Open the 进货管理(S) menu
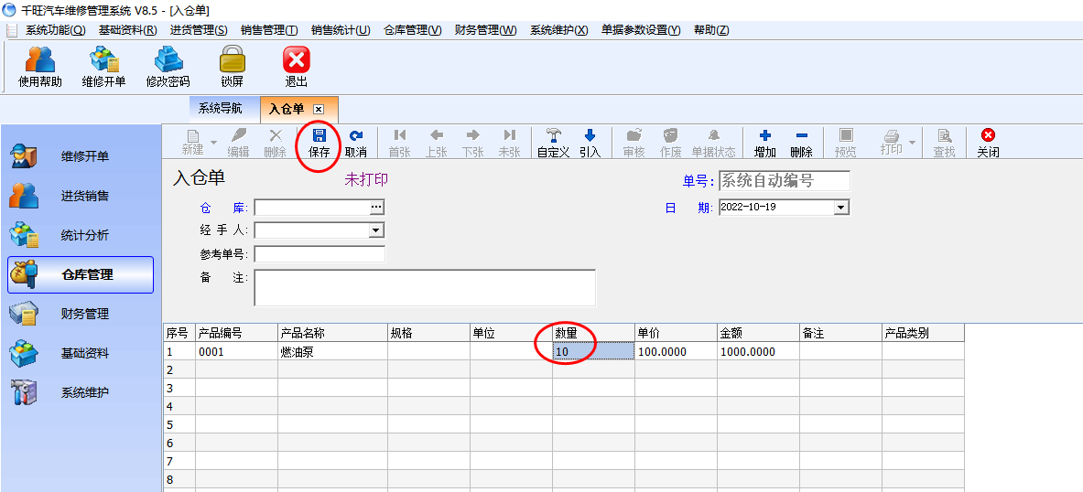Viewport: 1083px width, 492px height. pos(199,30)
